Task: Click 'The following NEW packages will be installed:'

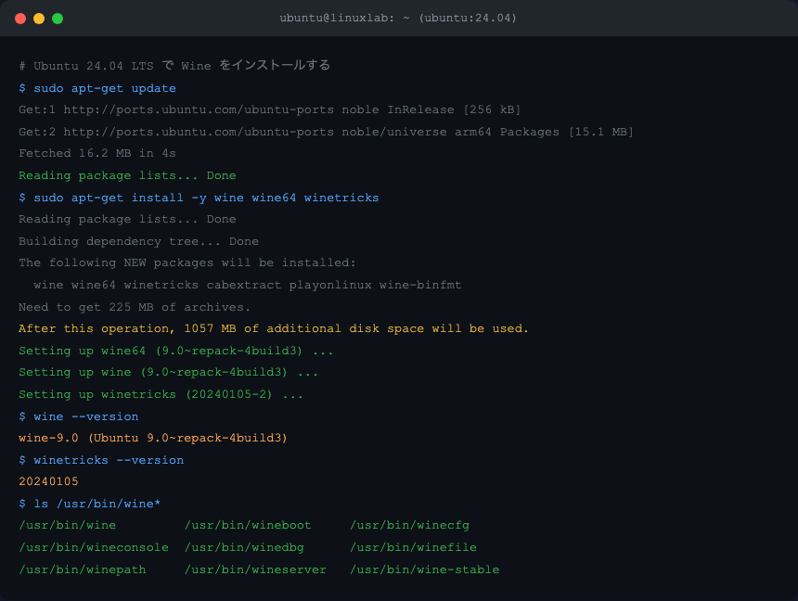Action: pyautogui.click(x=187, y=263)
